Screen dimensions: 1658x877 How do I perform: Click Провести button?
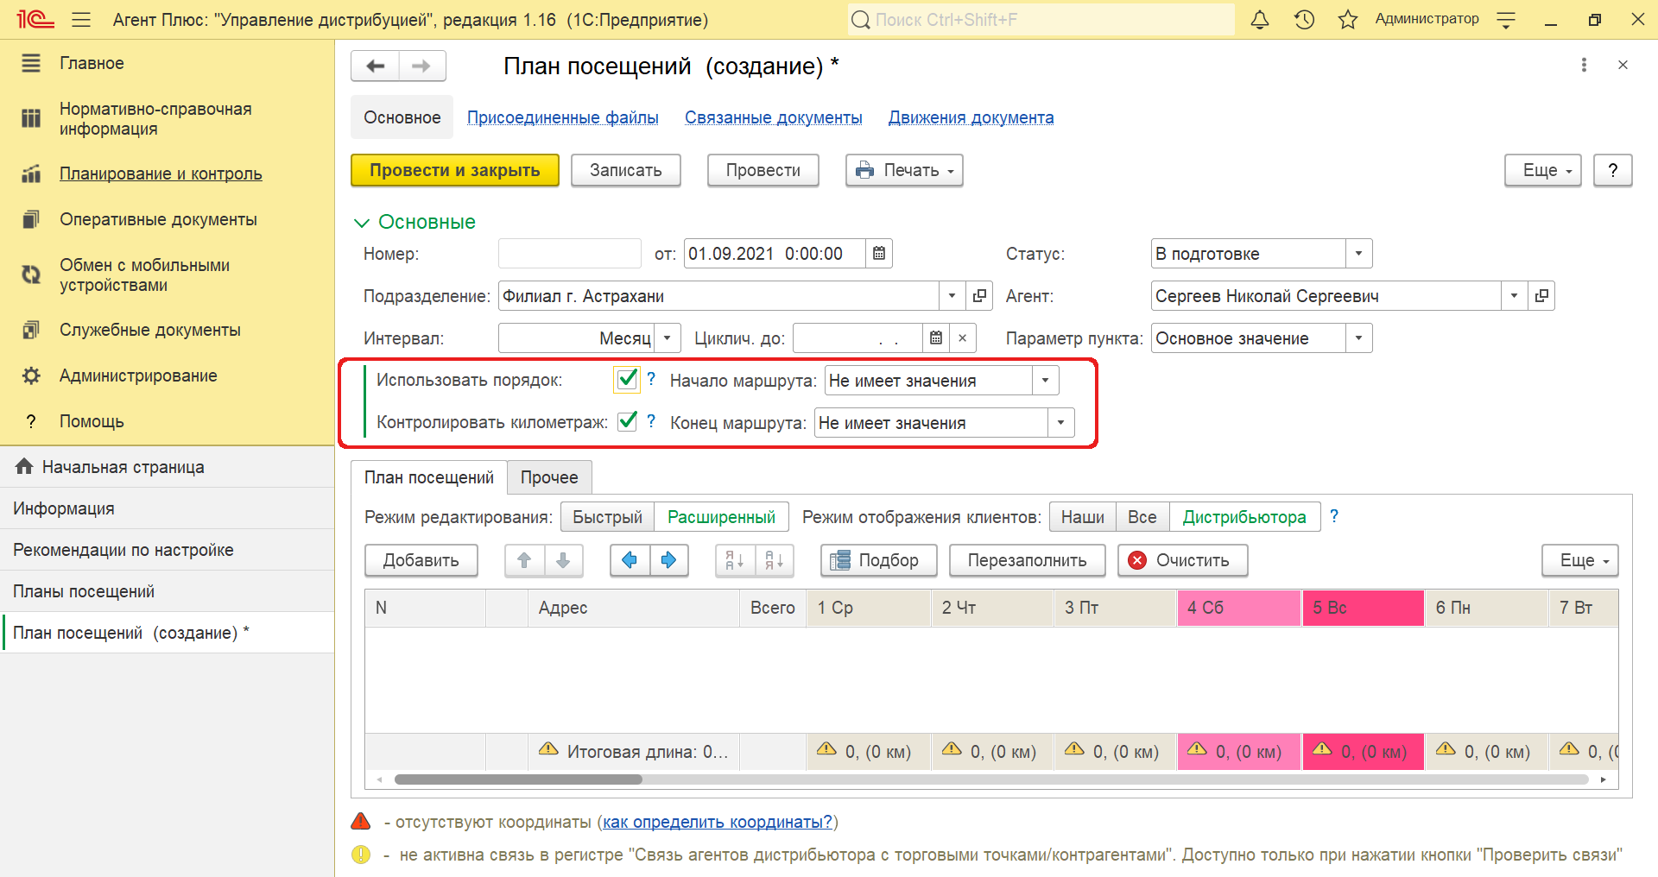[x=763, y=170]
